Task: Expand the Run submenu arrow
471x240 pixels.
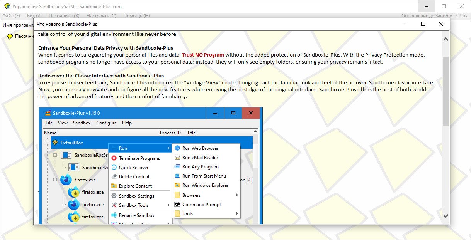Action: coord(169,148)
